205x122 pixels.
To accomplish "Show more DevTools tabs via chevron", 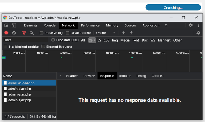I will point(166,25).
